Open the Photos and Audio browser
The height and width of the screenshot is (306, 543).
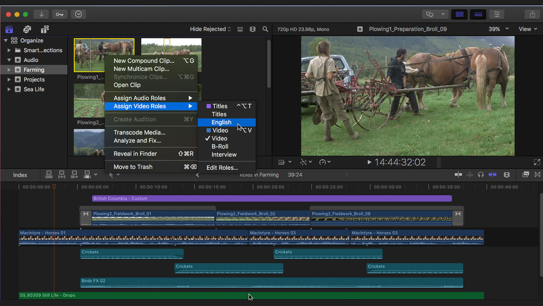point(27,29)
